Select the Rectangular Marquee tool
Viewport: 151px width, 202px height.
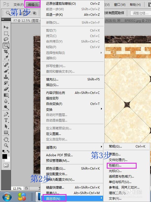[6, 33]
